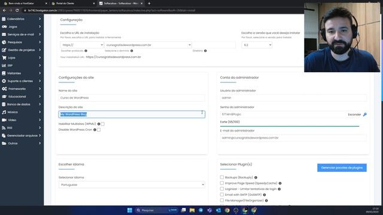The image size is (383, 215).
Task: Check the Disable WordPress Cron checkbox
Action: click(x=99, y=130)
